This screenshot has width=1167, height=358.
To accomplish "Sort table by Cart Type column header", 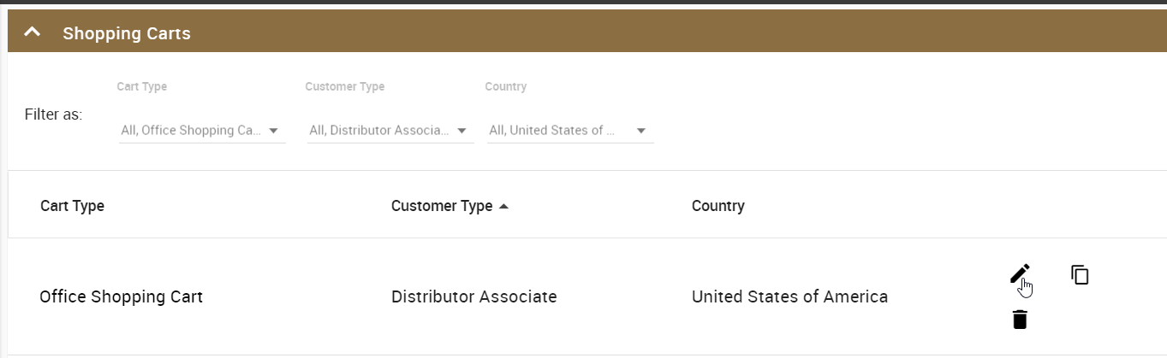I will [x=72, y=206].
